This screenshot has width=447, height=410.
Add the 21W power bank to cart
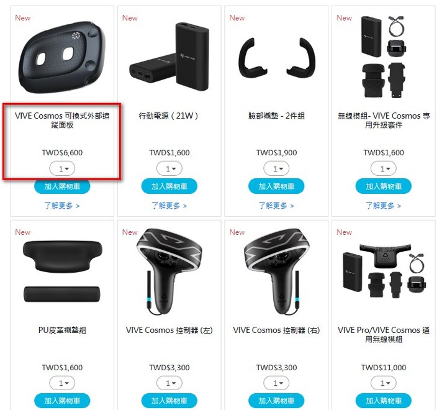pyautogui.click(x=169, y=186)
